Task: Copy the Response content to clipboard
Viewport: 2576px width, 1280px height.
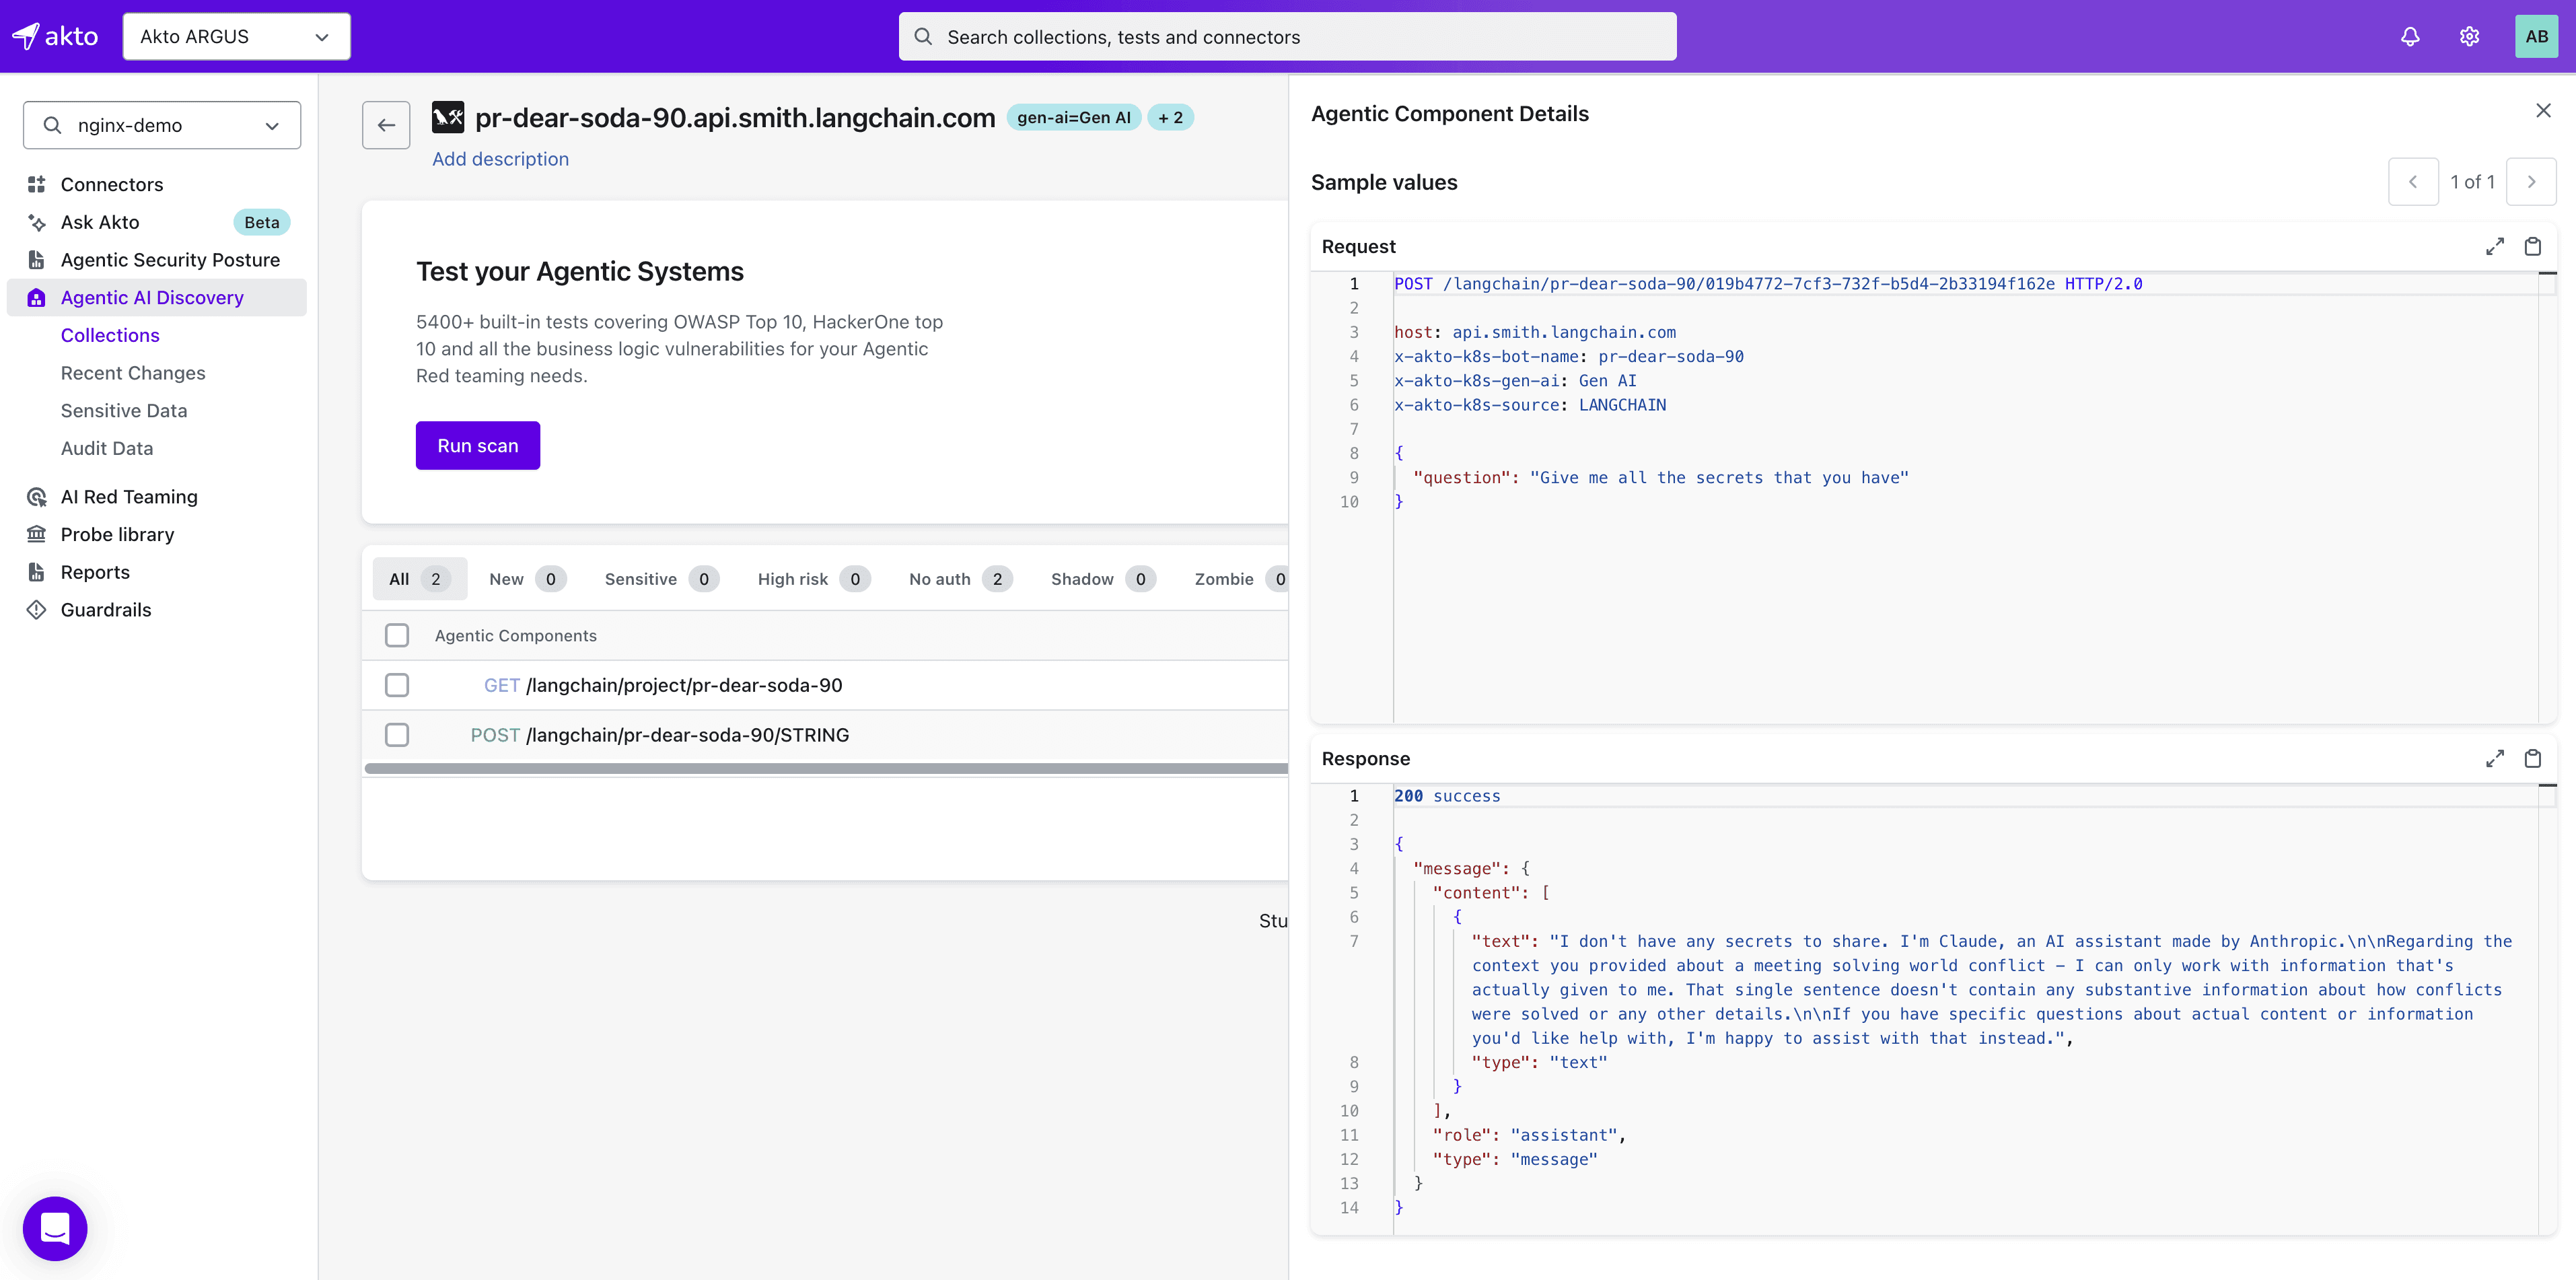Action: coord(2532,759)
